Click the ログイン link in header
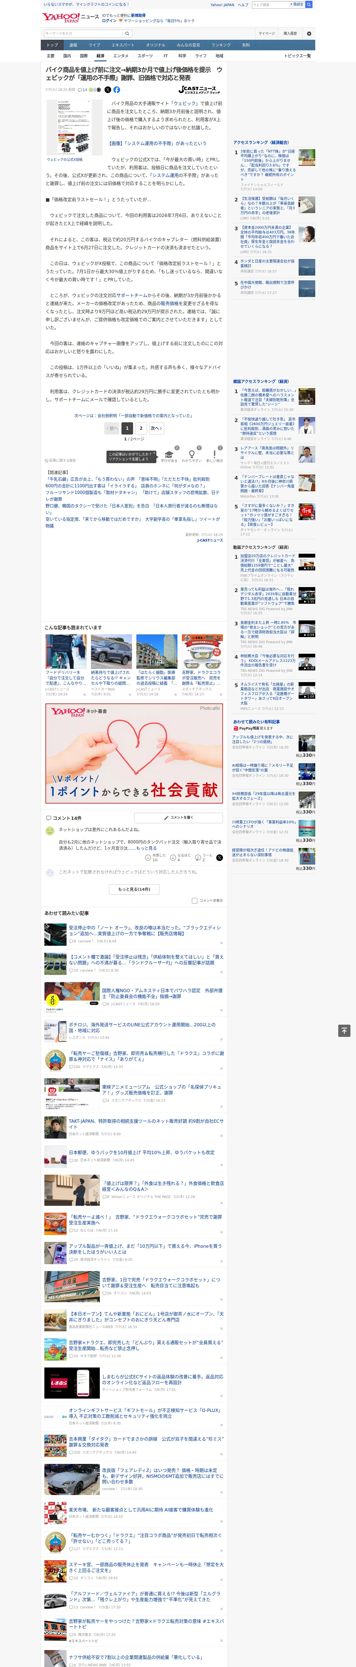Screen dimensions: 356x1667 (109, 21)
